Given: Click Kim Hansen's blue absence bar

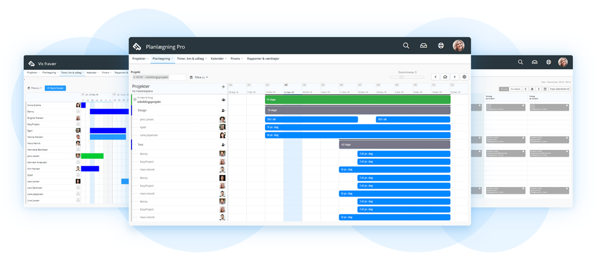Looking at the screenshot, I should tap(90, 168).
